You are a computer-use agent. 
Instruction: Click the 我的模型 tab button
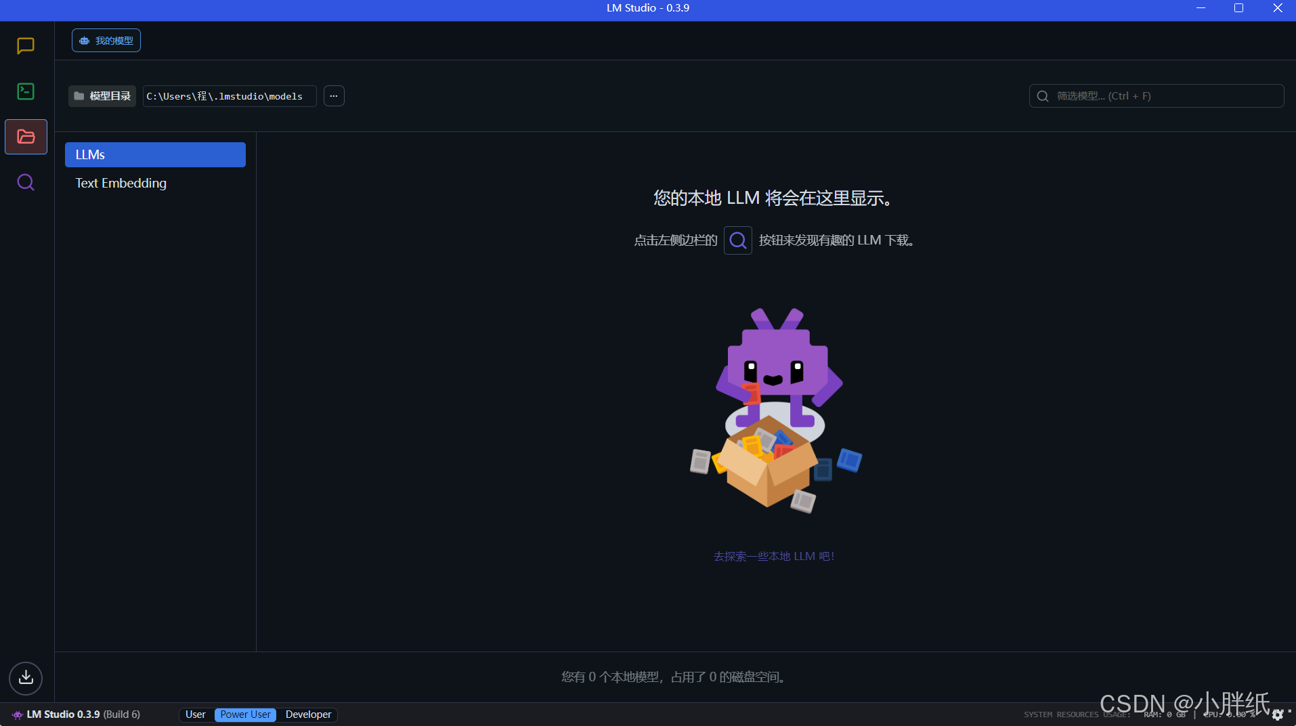coord(106,41)
